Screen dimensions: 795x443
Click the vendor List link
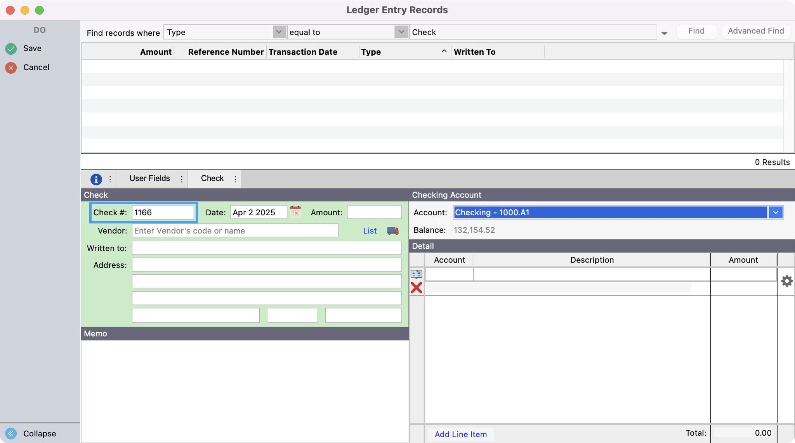(x=370, y=231)
